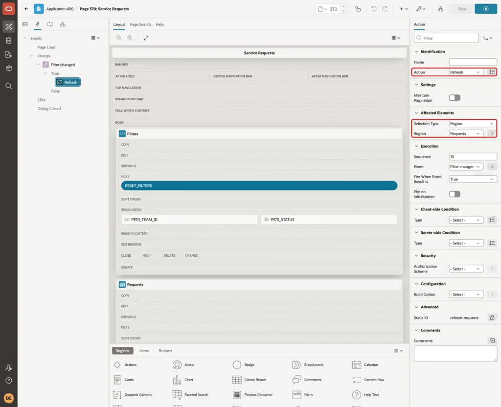Open the Build Option dropdown
The image size is (501, 407).
(466, 294)
